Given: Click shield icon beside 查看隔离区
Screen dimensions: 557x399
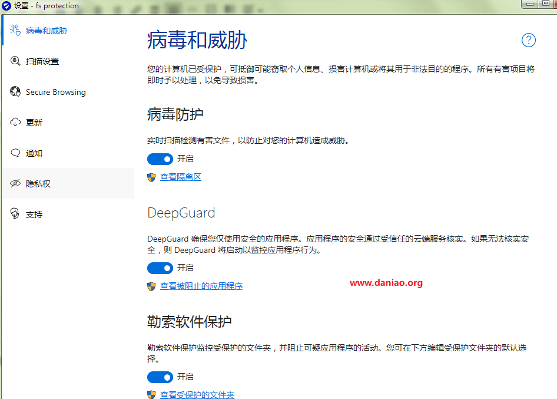Looking at the screenshot, I should [x=151, y=177].
